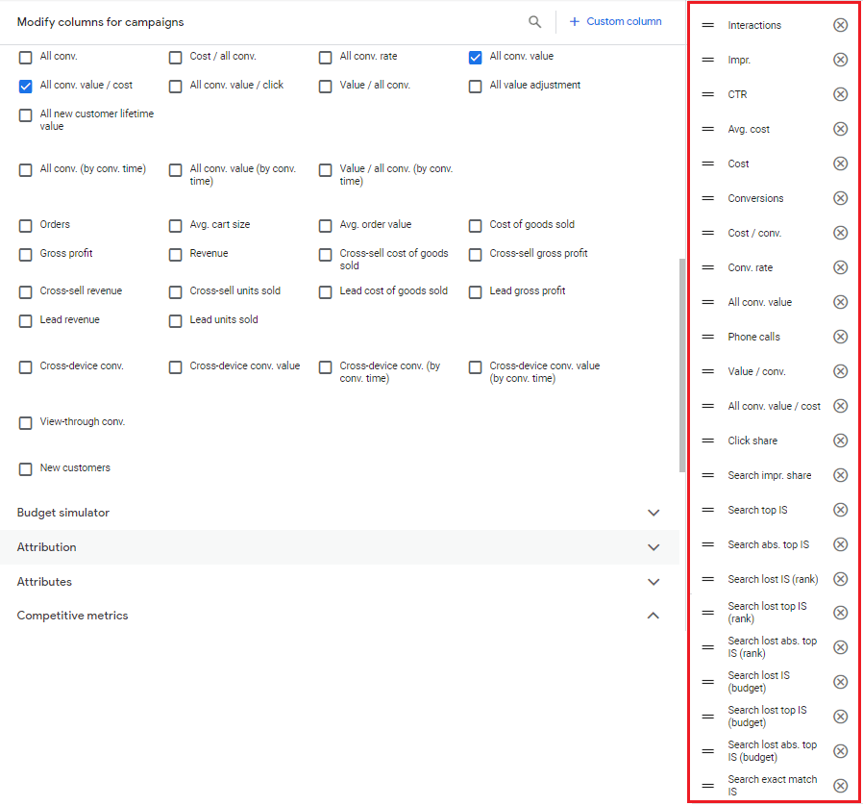This screenshot has height=806, width=863.
Task: Grab the drag handle for Conversions
Action: pyautogui.click(x=707, y=198)
